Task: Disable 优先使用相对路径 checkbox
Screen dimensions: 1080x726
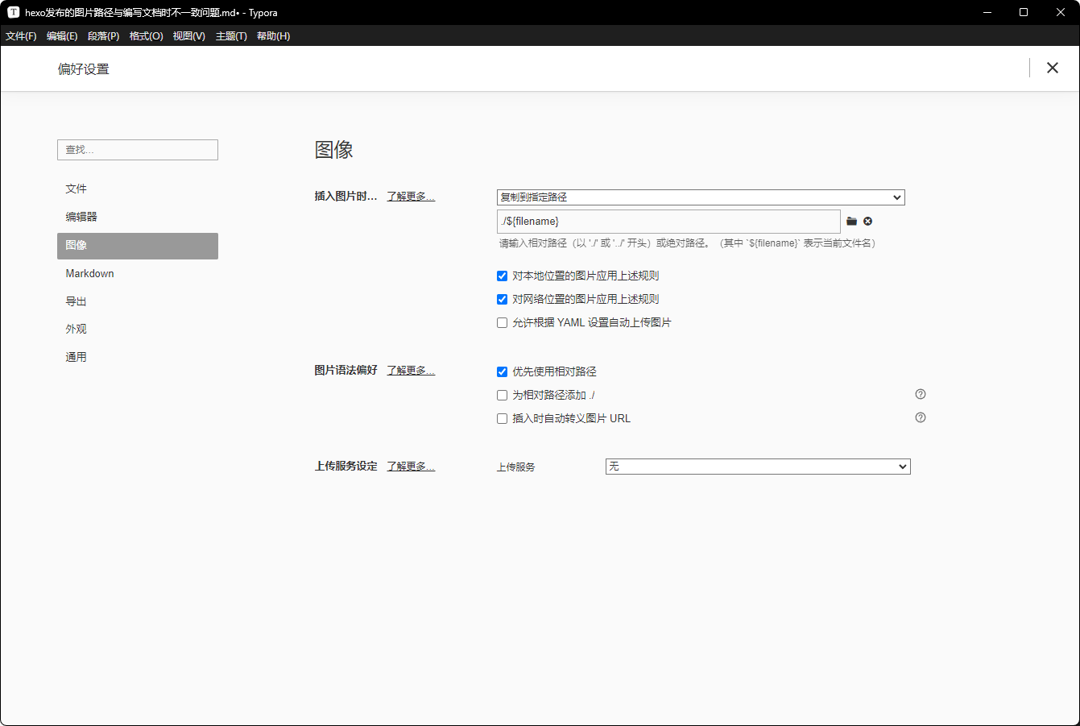Action: pos(502,372)
